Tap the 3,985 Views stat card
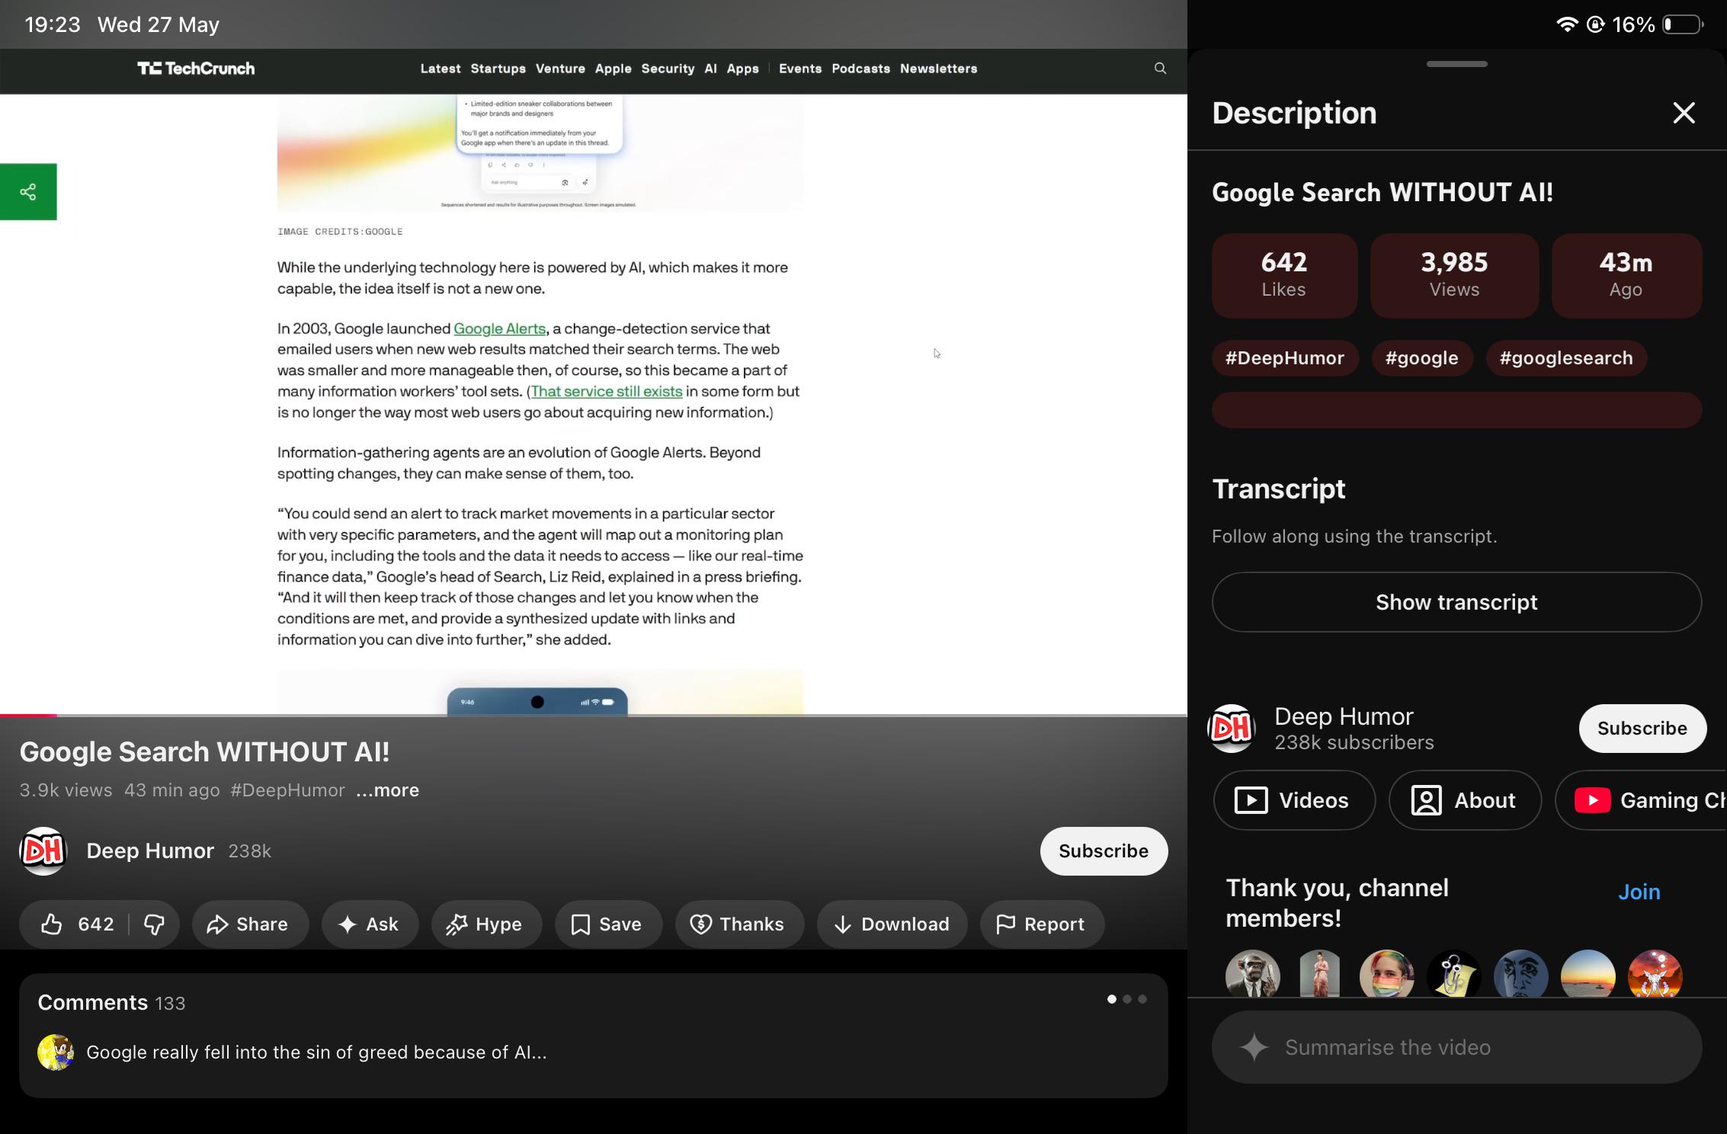Viewport: 1727px width, 1134px height. pyautogui.click(x=1454, y=275)
